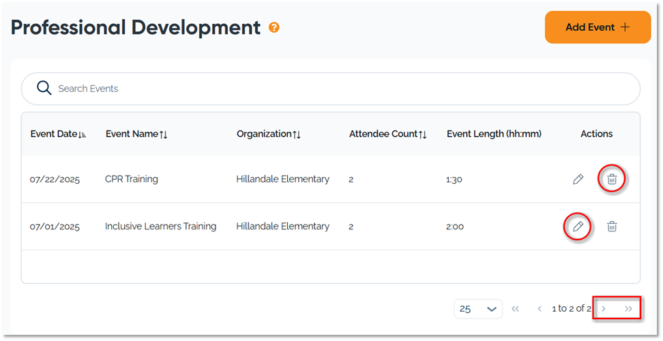Go to the previous page arrow
The height and width of the screenshot is (341, 663).
(x=540, y=309)
